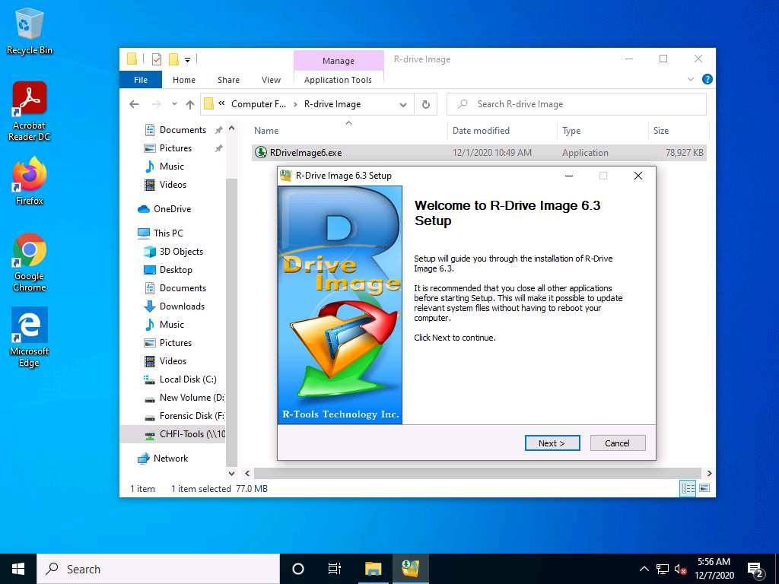This screenshot has height=584, width=779.
Task: Switch to the View ribbon tab
Action: pyautogui.click(x=271, y=79)
